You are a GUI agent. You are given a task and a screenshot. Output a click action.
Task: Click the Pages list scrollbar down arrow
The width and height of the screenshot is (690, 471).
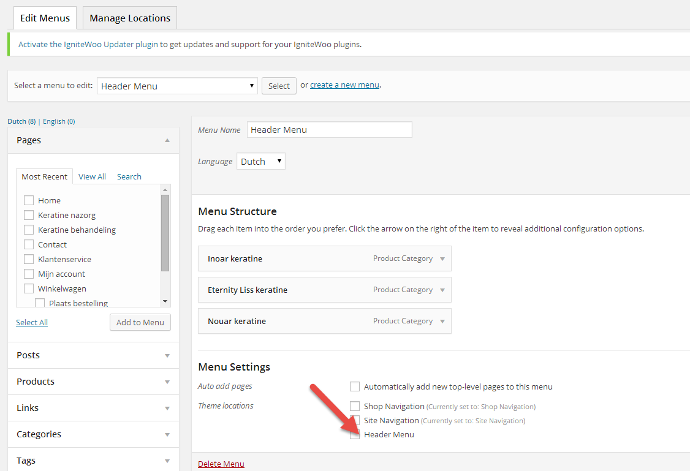164,301
